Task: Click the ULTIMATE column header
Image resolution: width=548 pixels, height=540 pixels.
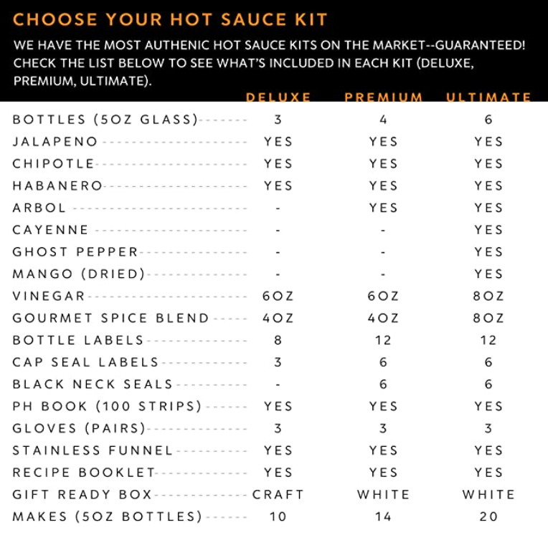Action: [488, 97]
